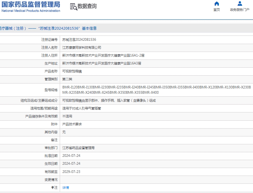Click the 批准日期 value 2024-07-24
The image size is (253, 193).
[71, 156]
